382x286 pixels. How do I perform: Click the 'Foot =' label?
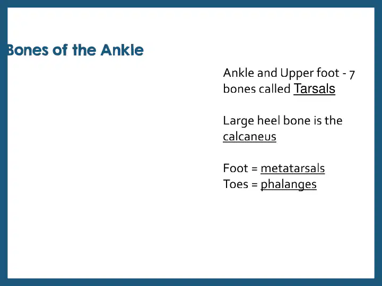coord(240,168)
